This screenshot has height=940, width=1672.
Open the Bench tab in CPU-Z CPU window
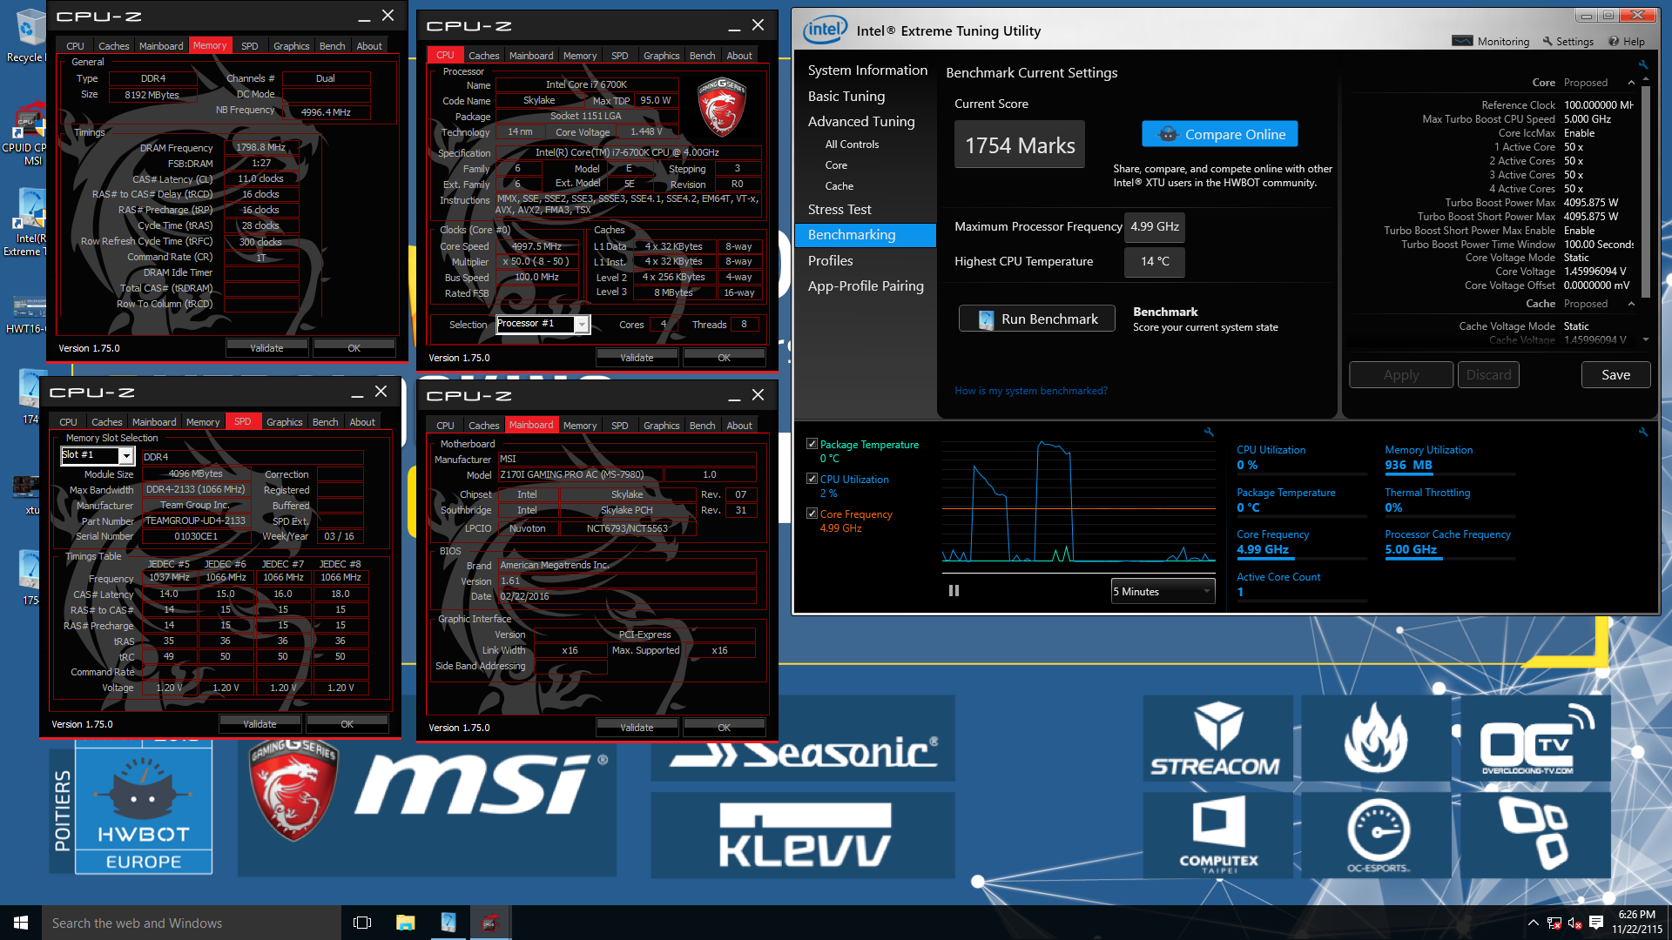702,56
